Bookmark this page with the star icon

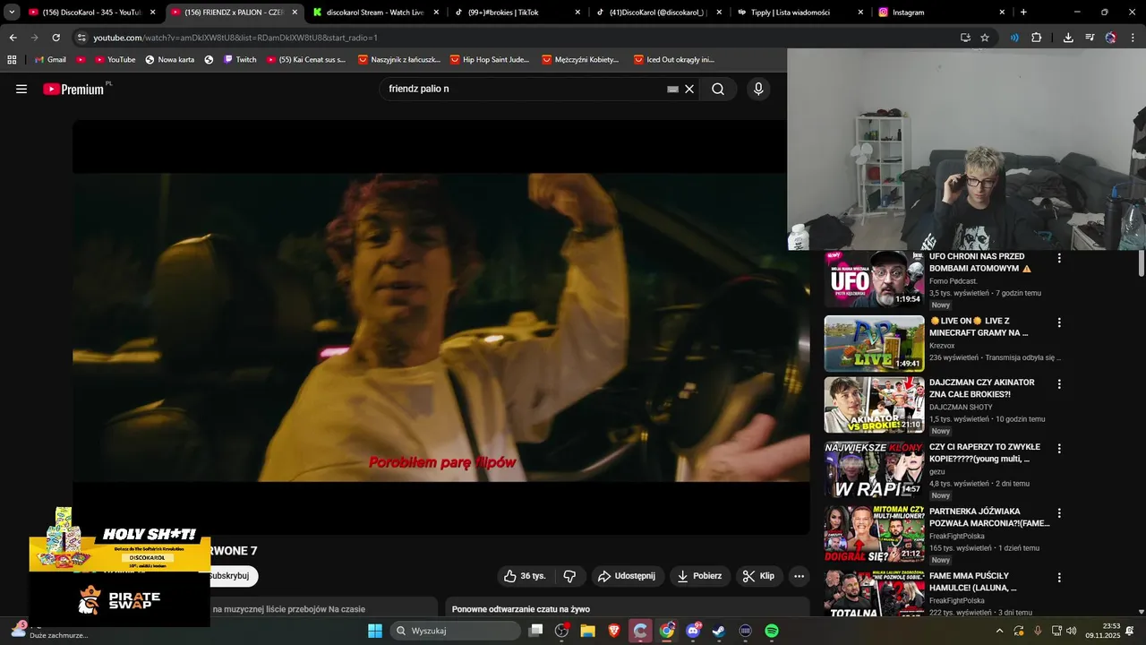(985, 38)
